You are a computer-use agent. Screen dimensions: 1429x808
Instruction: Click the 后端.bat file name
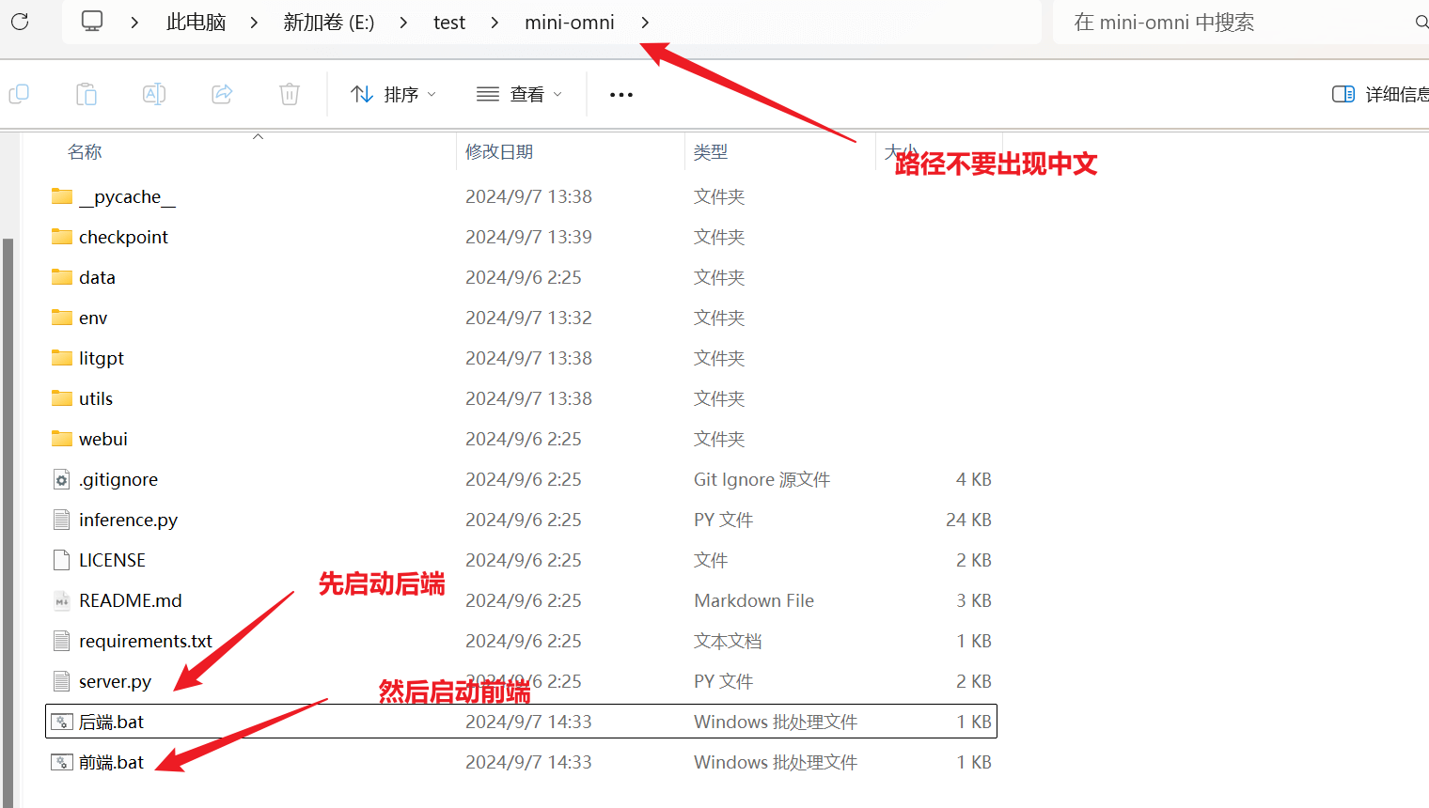pyautogui.click(x=111, y=722)
